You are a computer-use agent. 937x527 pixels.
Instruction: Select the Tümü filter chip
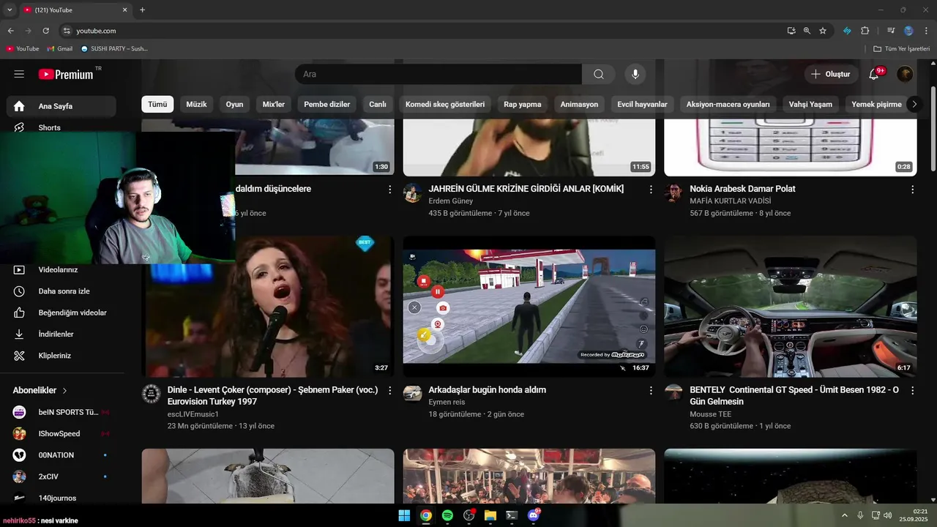tap(157, 104)
